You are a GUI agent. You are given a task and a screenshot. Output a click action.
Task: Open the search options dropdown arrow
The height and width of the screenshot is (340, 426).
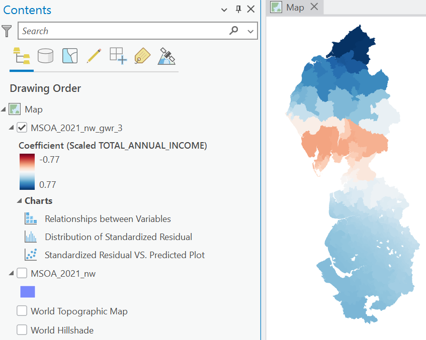click(x=250, y=31)
